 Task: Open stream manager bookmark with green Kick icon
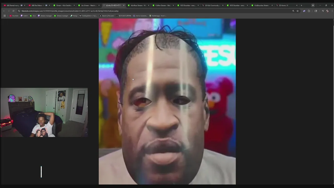[61, 16]
